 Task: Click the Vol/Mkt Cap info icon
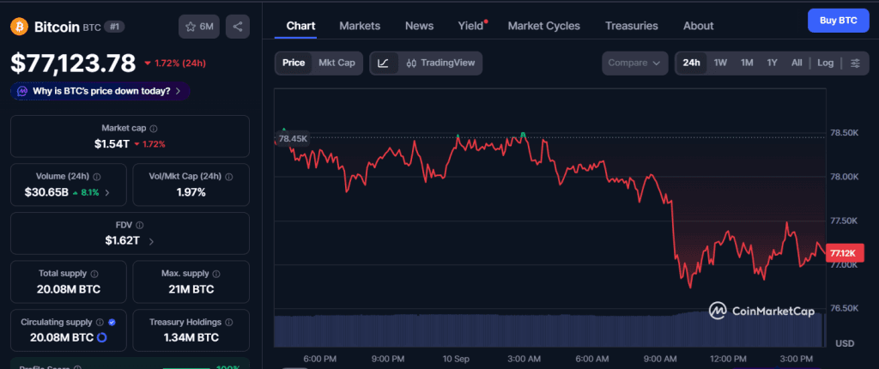point(228,177)
